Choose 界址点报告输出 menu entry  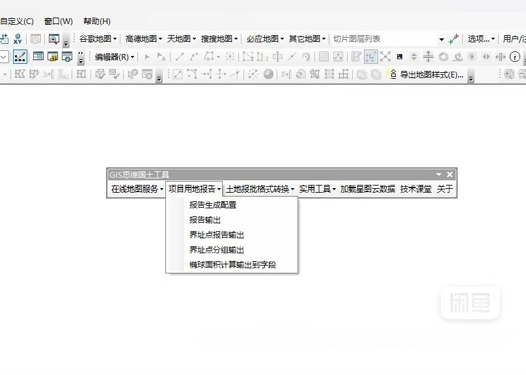coord(232,235)
